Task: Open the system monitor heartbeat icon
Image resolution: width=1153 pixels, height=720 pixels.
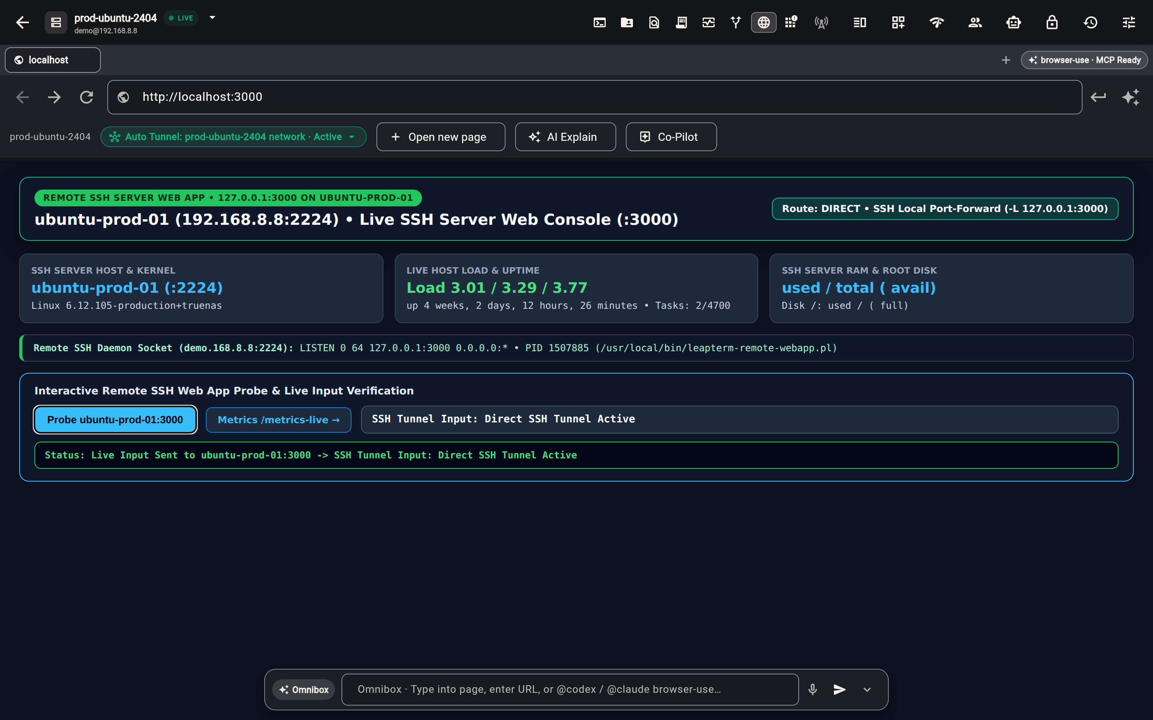Action: [x=708, y=22]
